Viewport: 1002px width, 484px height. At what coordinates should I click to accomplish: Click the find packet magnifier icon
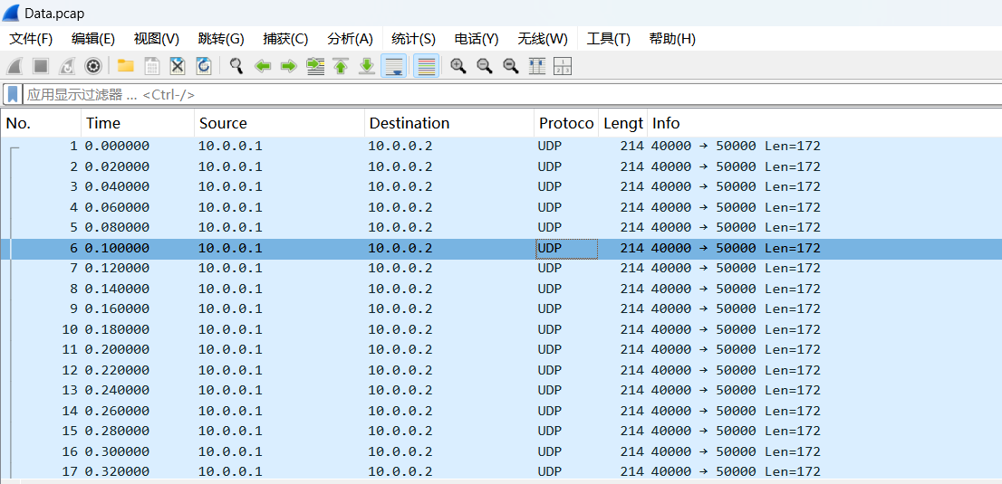236,66
